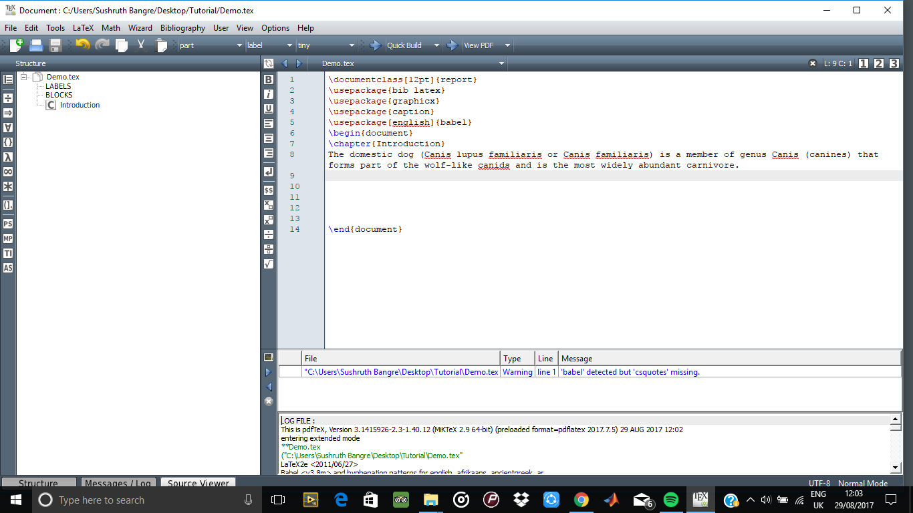Select the Introduction chapter in the structure tree

click(x=80, y=105)
